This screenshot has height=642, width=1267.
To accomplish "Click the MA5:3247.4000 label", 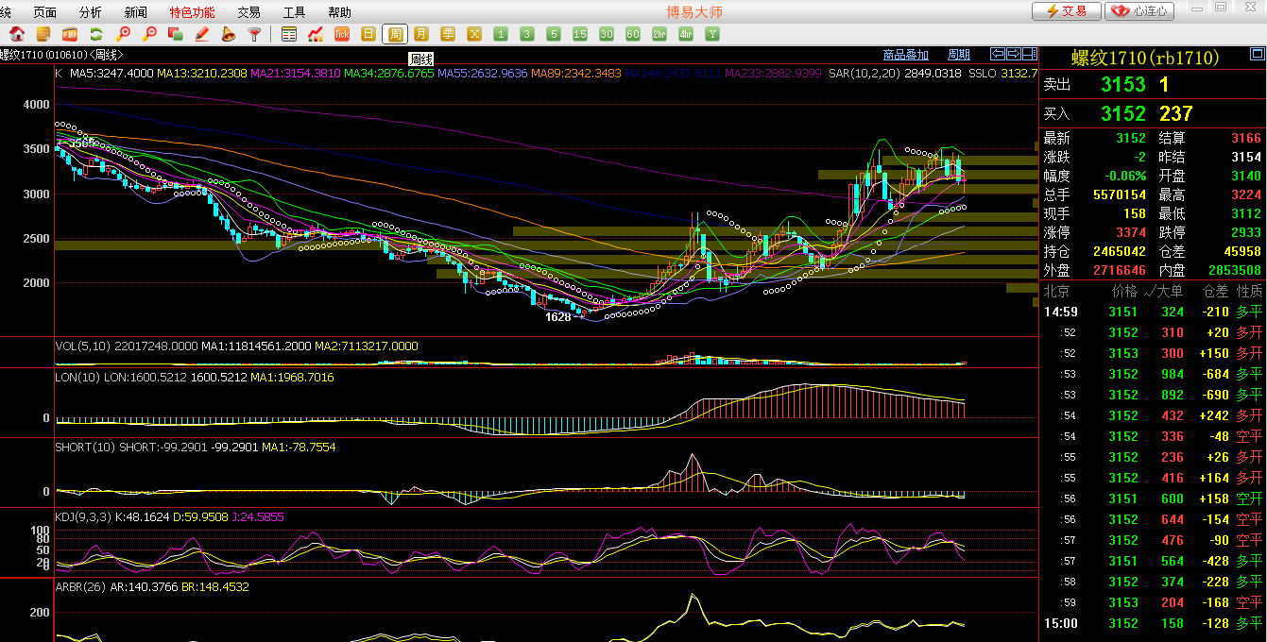I will click(x=111, y=73).
